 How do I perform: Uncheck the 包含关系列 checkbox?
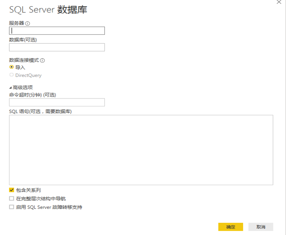(11, 190)
